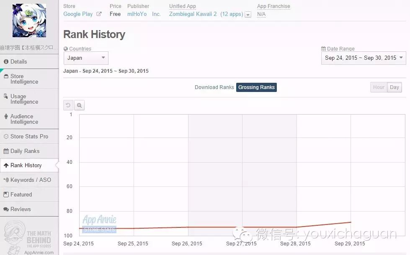This screenshot has height=255, width=410.
Task: Click the calendar icon beside Date Range
Action: (x=323, y=48)
